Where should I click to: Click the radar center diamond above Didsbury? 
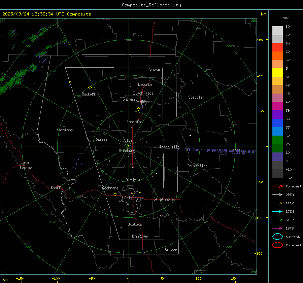tap(128, 146)
